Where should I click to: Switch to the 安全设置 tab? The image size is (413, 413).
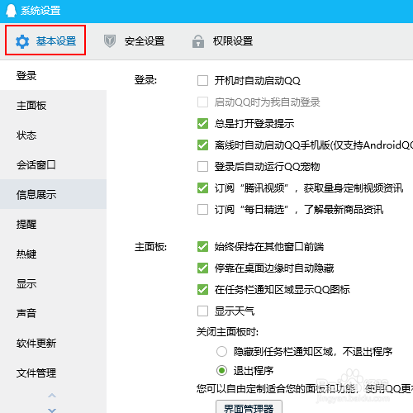[x=134, y=41]
